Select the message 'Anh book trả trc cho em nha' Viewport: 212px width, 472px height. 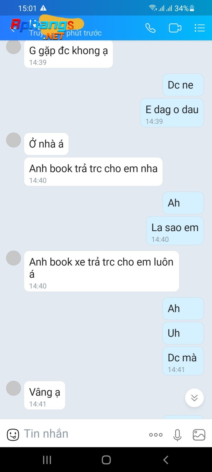point(93,172)
